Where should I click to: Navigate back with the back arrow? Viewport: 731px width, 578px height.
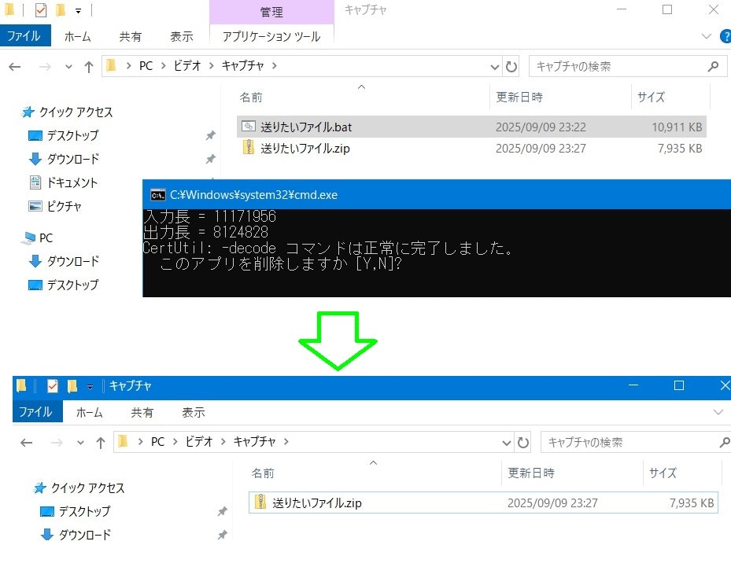(x=14, y=66)
